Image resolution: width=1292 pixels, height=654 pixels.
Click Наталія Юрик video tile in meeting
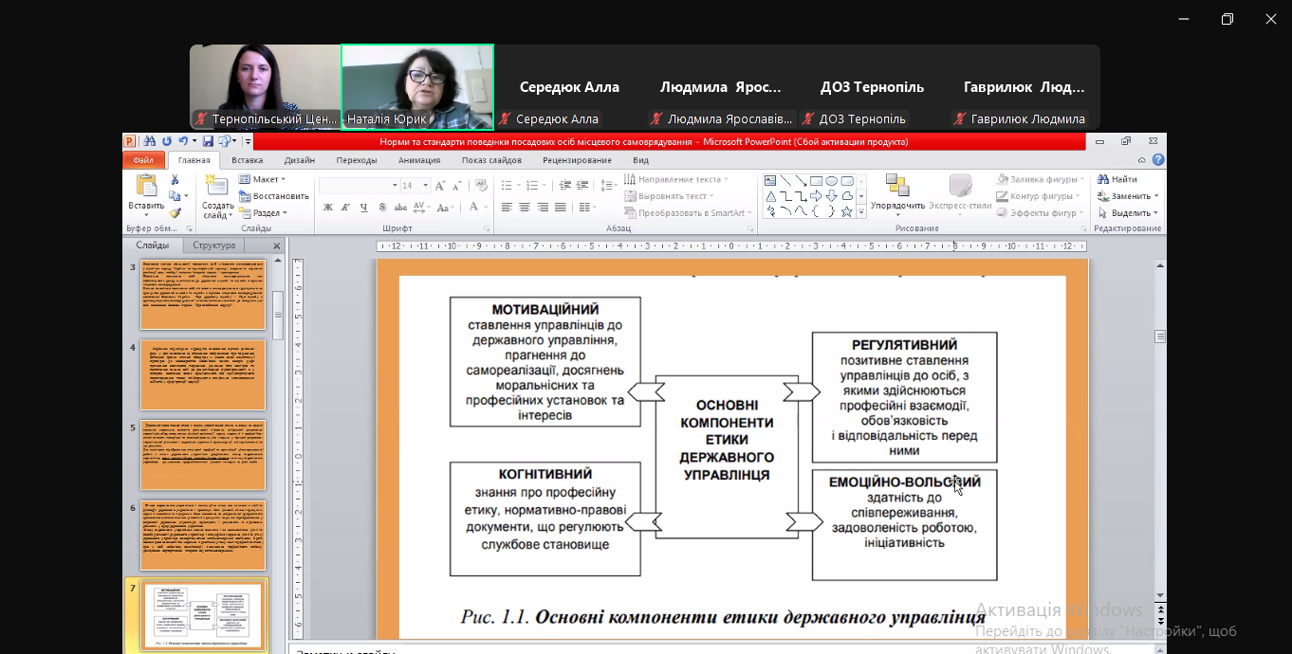tap(417, 87)
